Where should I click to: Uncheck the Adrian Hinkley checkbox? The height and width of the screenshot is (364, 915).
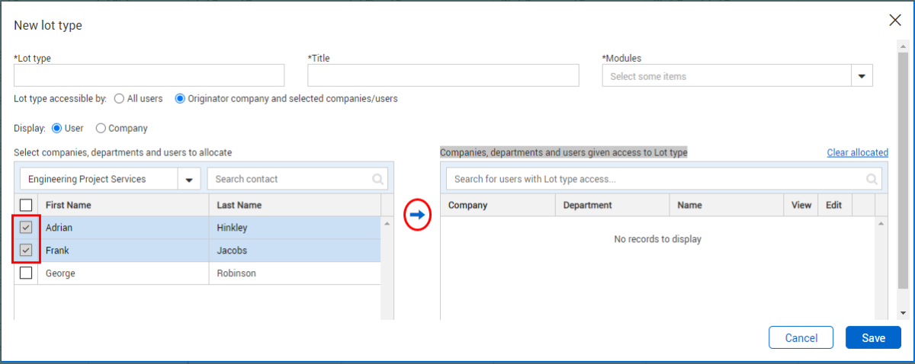pos(26,228)
